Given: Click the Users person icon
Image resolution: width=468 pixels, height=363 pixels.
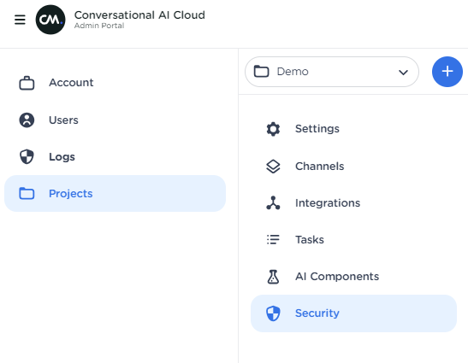Looking at the screenshot, I should 27,120.
